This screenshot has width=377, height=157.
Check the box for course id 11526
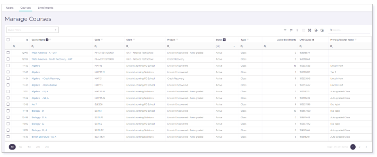coord(8,72)
